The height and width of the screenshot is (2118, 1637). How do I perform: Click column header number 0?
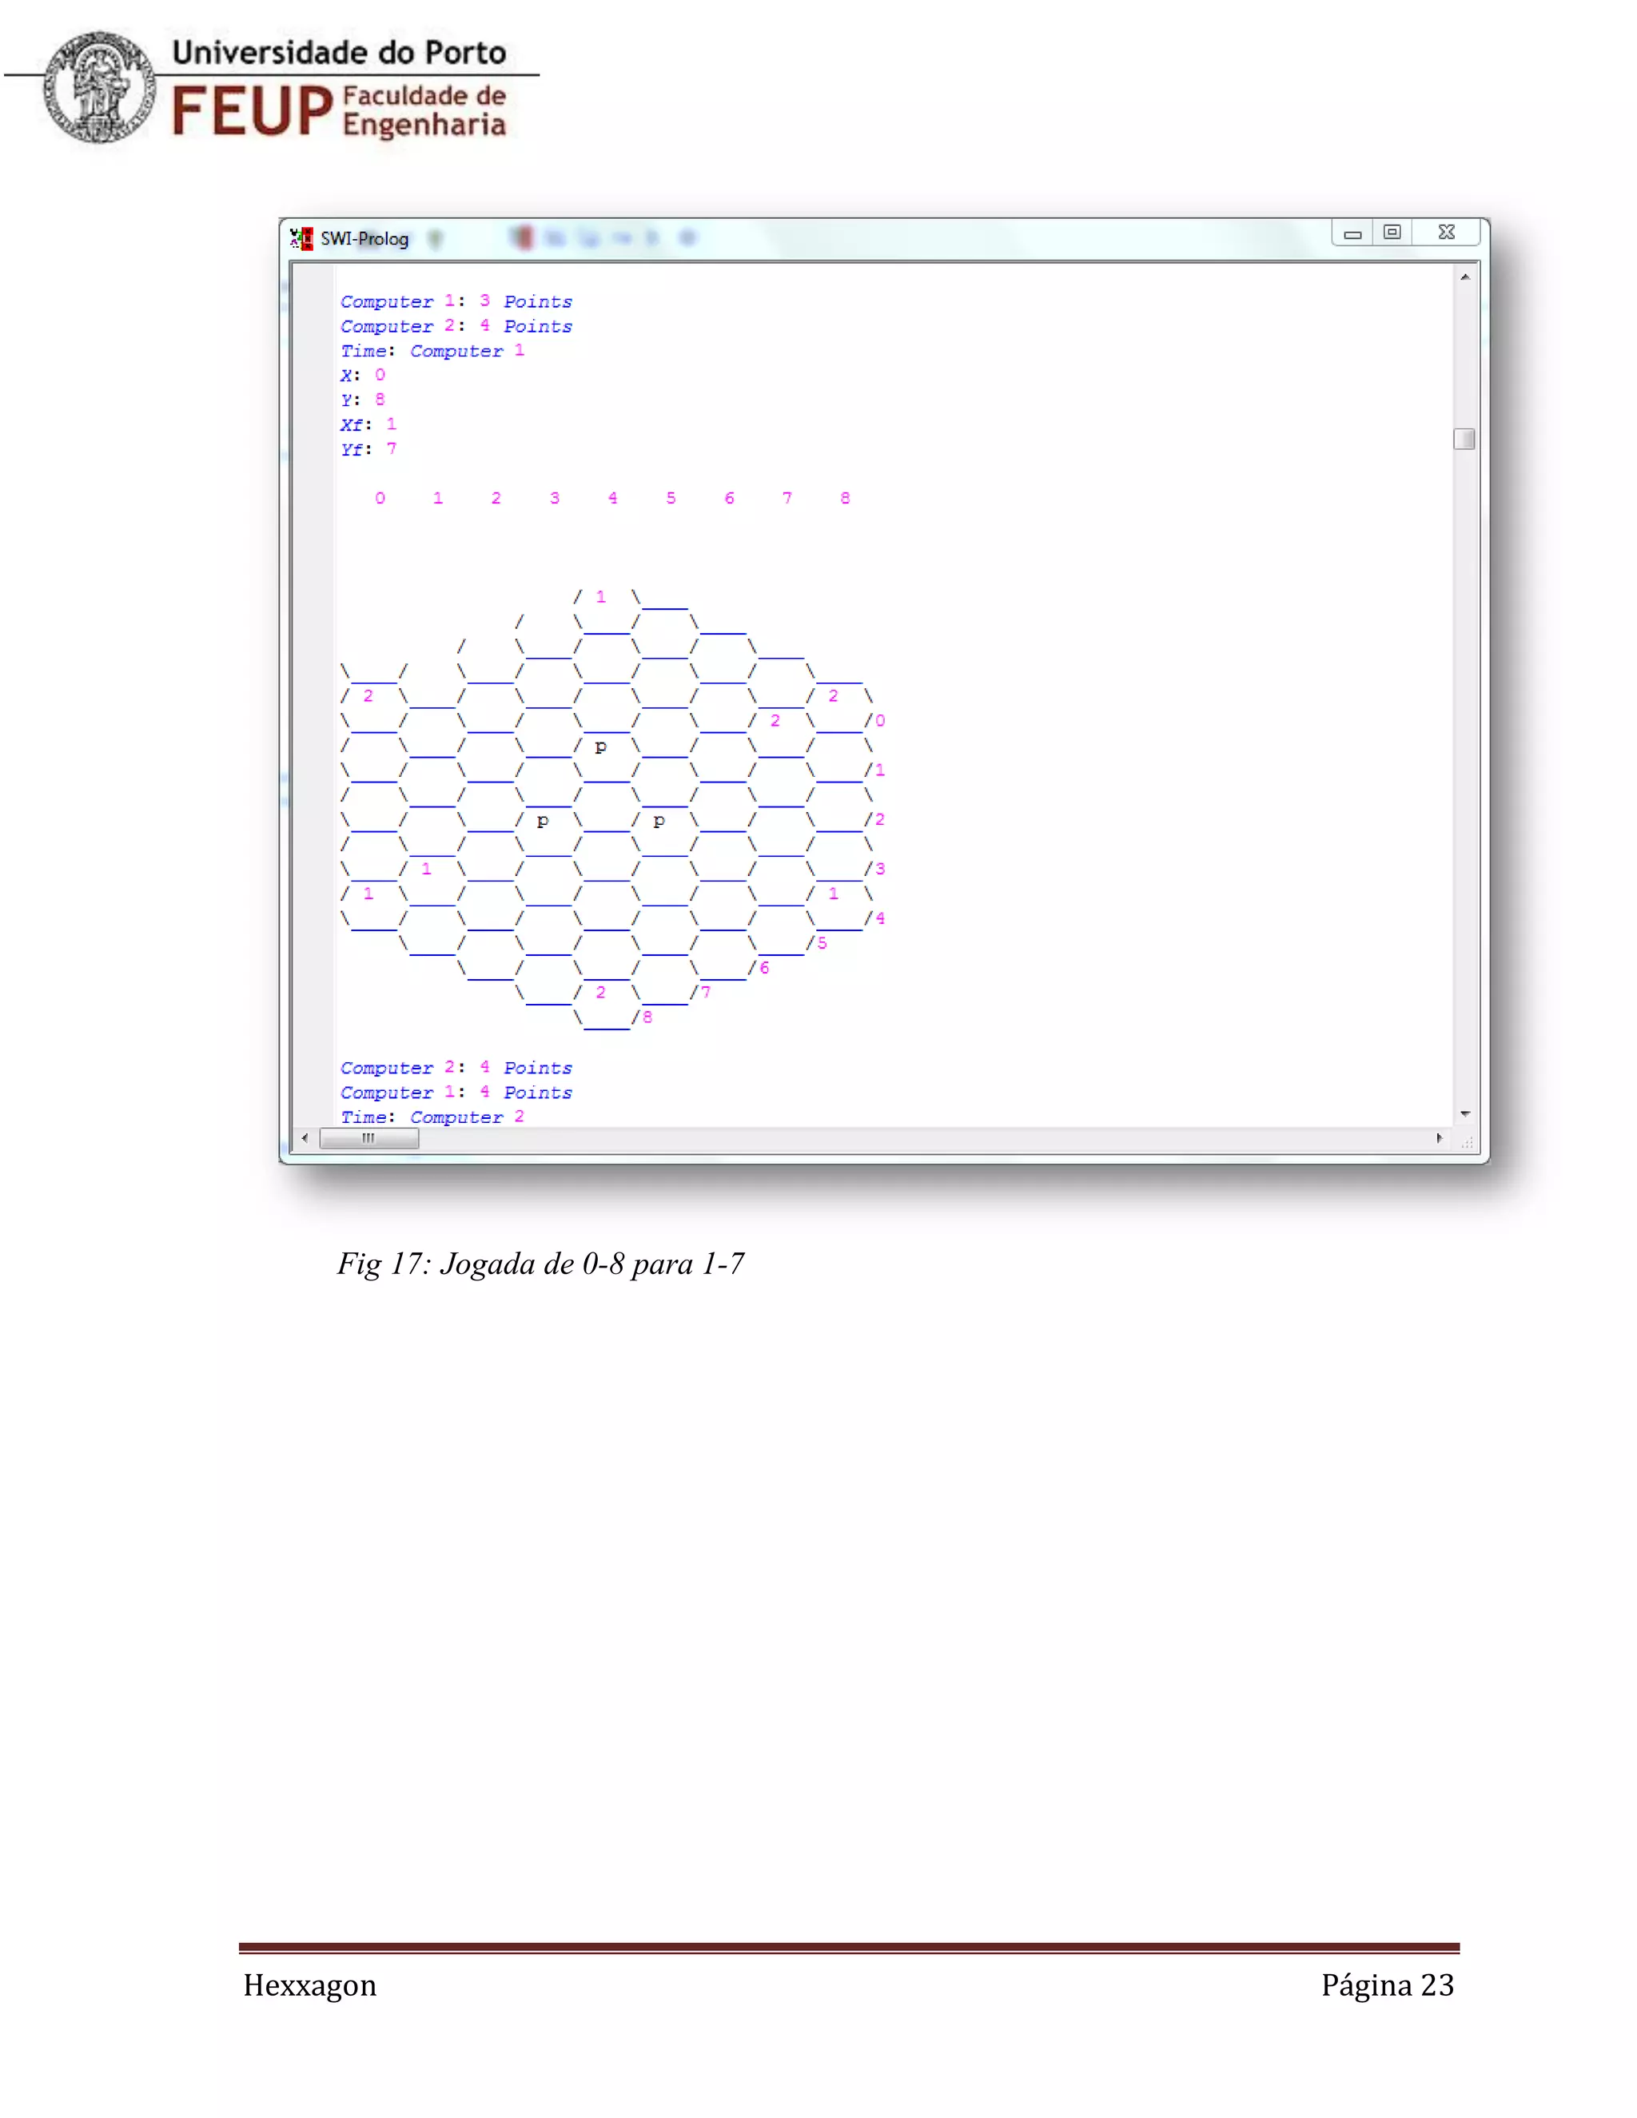click(380, 499)
